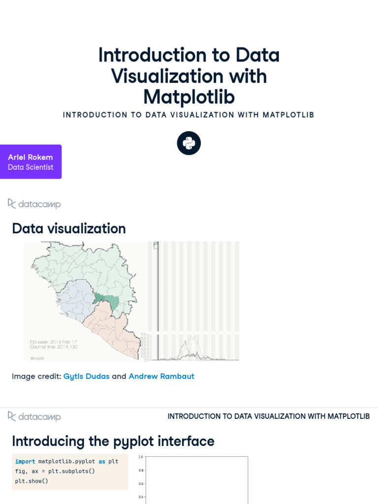
Task: Click the DataCamp logo above Data visualization heading
Action: (34, 204)
